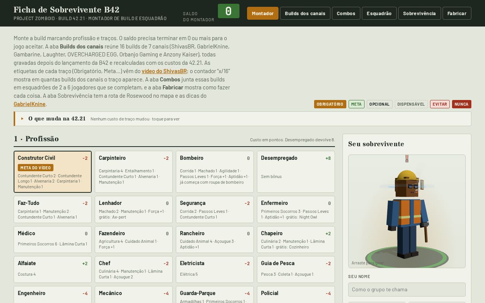The width and height of the screenshot is (485, 303).
Task: Choose the Engenheiro profession card
Action: click(53, 295)
